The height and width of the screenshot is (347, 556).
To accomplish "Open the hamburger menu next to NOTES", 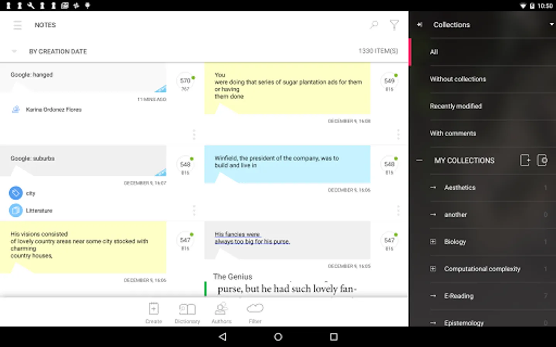I will pos(17,25).
